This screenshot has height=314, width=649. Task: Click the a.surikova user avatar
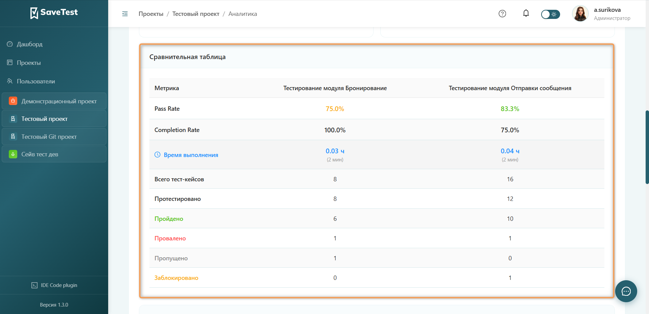pyautogui.click(x=580, y=14)
